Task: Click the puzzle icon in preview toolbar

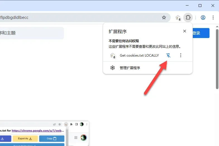Action: coord(71,124)
